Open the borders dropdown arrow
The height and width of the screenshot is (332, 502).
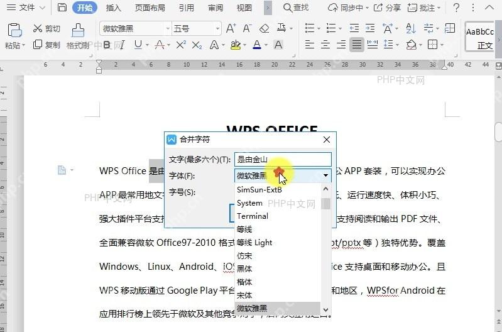442,45
